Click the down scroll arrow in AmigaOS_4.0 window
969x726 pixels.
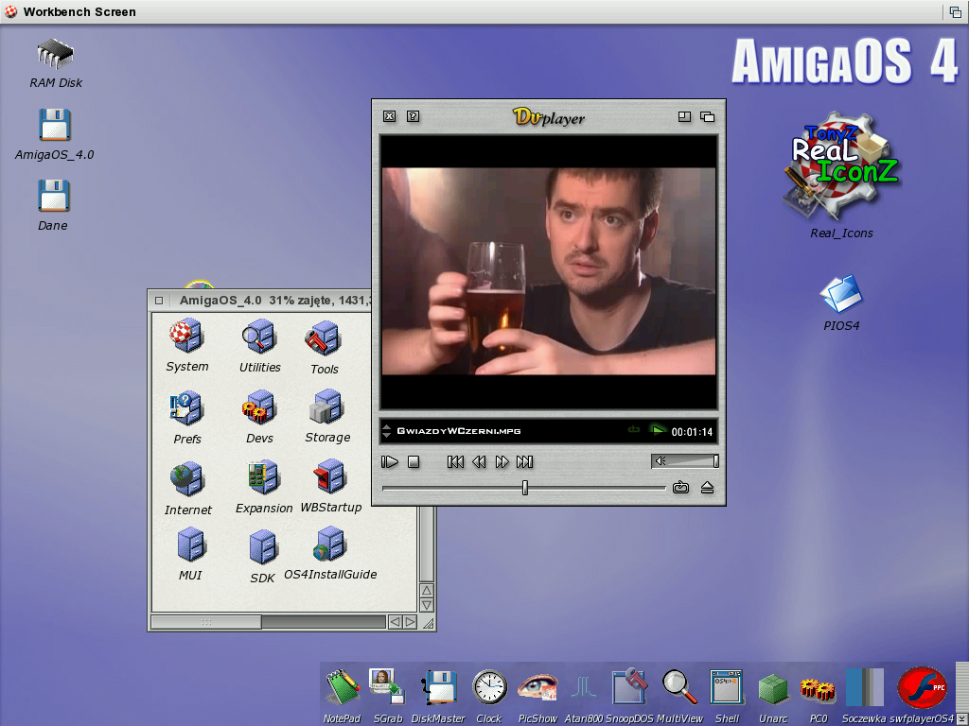(x=427, y=605)
